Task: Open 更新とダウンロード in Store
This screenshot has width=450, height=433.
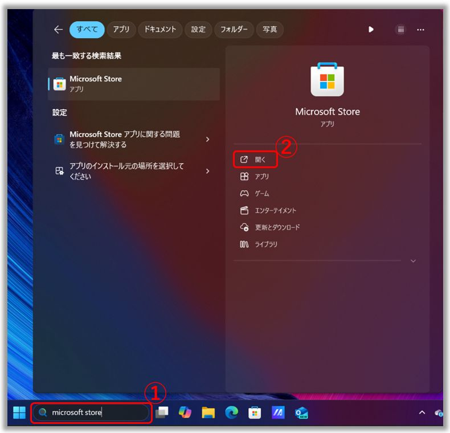Action: tap(270, 227)
